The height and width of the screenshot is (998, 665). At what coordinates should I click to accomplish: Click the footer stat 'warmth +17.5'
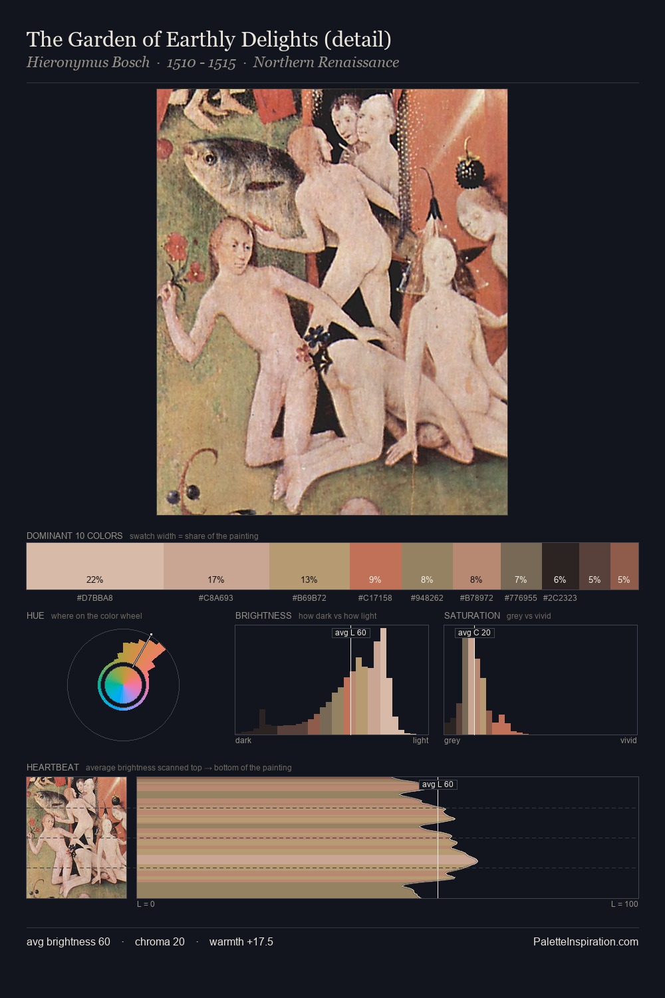[x=241, y=942]
